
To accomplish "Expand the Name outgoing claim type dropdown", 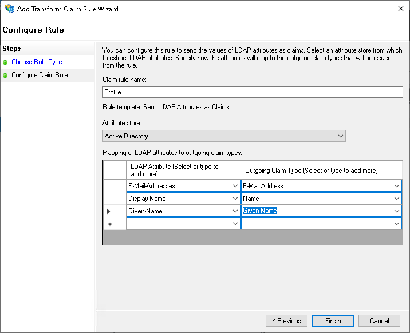I will pos(397,199).
